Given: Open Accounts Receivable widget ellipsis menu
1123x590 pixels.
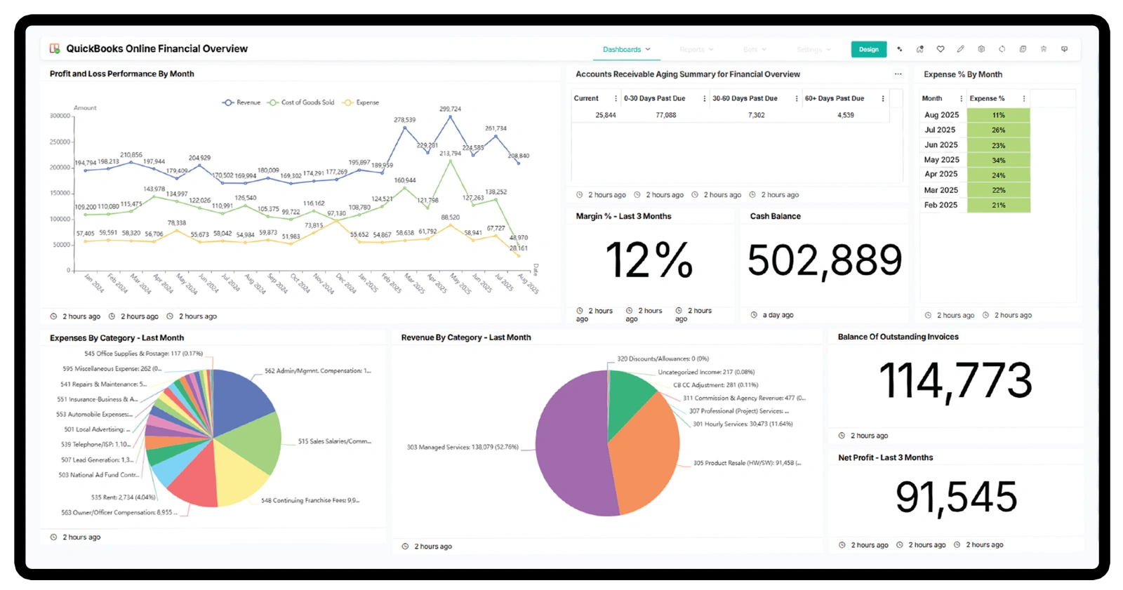Looking at the screenshot, I should point(898,74).
